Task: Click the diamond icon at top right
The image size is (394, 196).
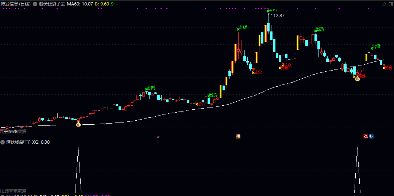Action: (x=384, y=4)
